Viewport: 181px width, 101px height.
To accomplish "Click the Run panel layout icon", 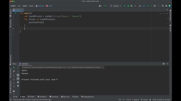I will (14, 91).
